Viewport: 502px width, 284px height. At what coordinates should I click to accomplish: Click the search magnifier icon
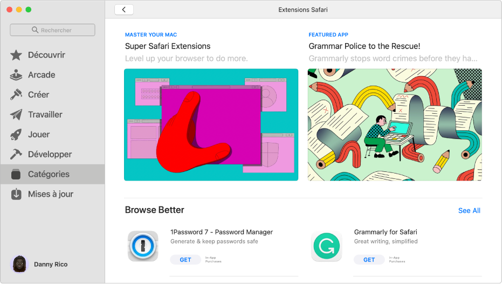point(35,30)
